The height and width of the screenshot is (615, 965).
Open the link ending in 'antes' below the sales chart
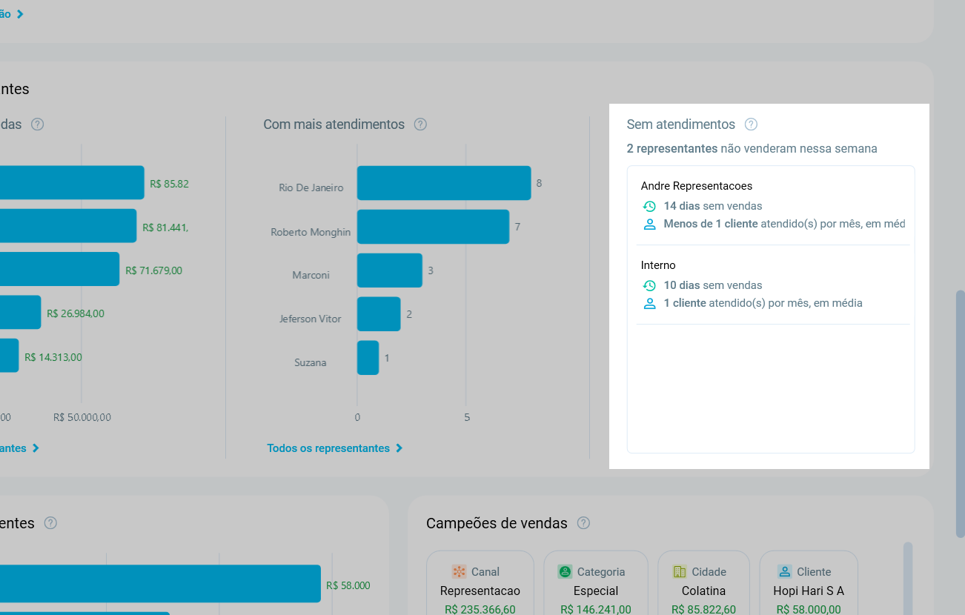[19, 448]
